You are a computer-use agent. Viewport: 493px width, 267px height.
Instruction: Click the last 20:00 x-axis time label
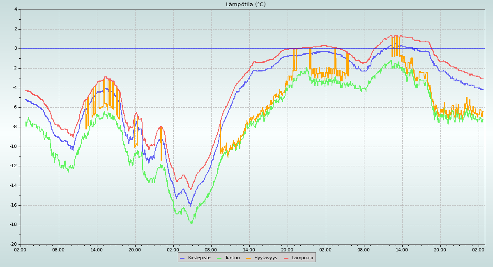point(440,249)
